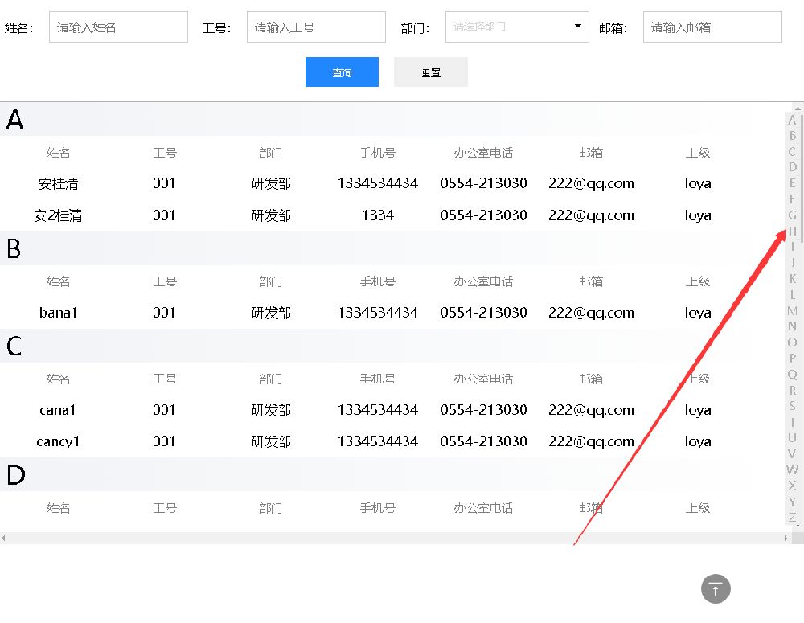Click loya in the cana1 row
Viewport: 804px width, 623px height.
tap(697, 410)
